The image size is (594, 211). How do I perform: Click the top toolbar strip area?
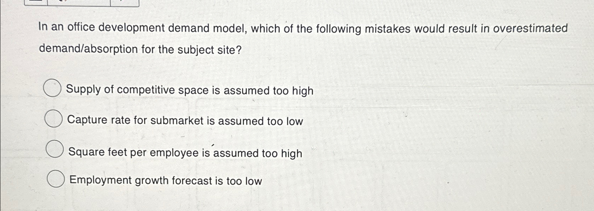click(81, 3)
